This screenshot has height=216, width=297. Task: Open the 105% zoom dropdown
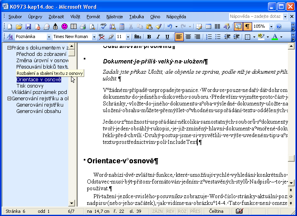272,27
